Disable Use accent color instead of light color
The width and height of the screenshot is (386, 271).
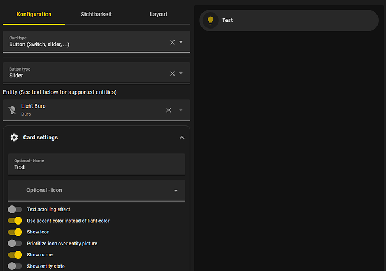click(15, 221)
